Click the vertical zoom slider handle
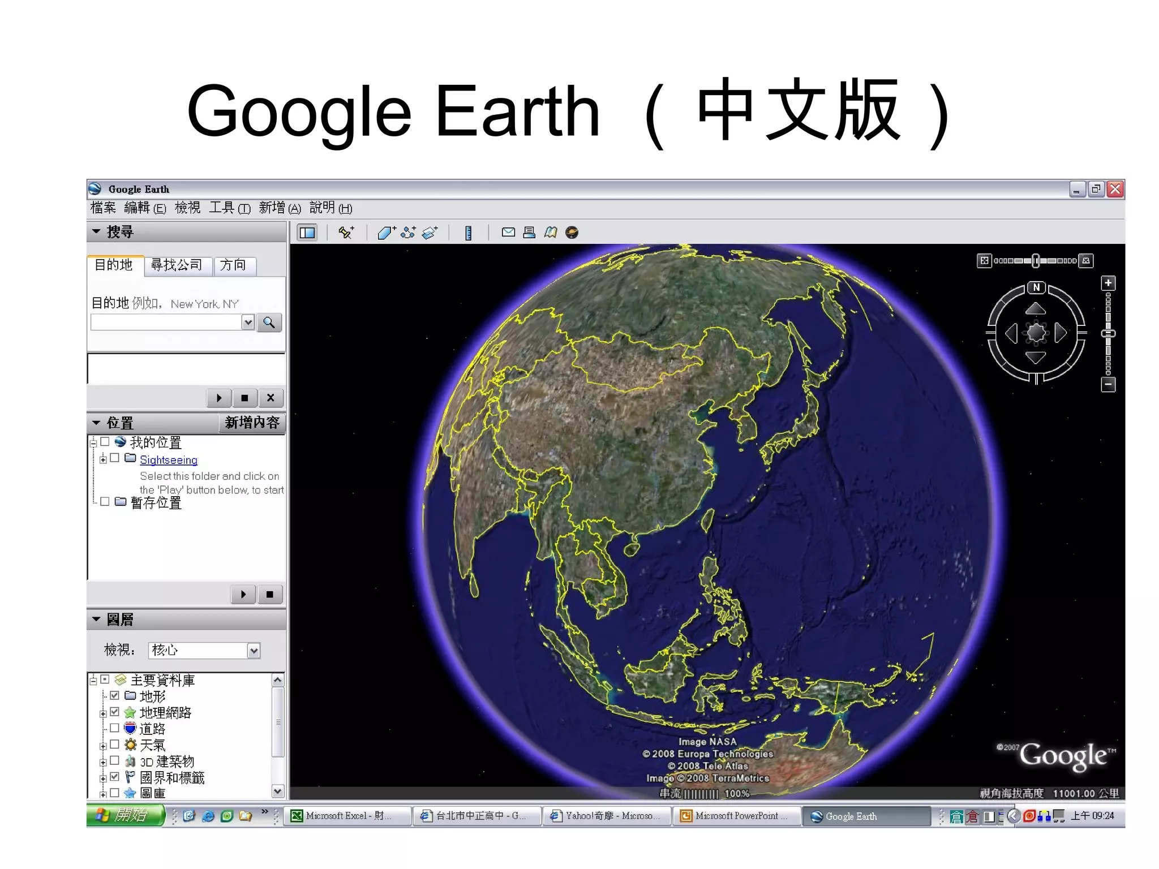Image resolution: width=1159 pixels, height=869 pixels. tap(1108, 334)
